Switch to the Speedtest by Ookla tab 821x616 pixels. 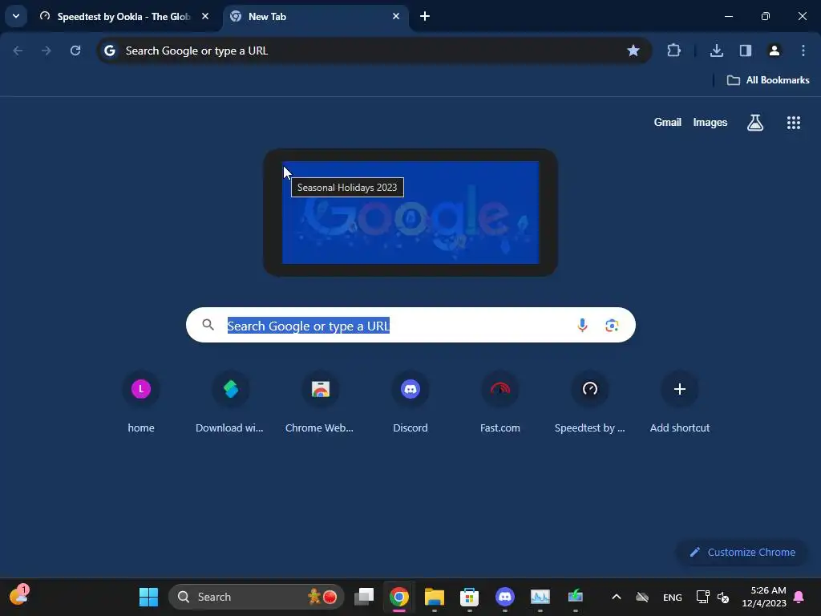(123, 16)
